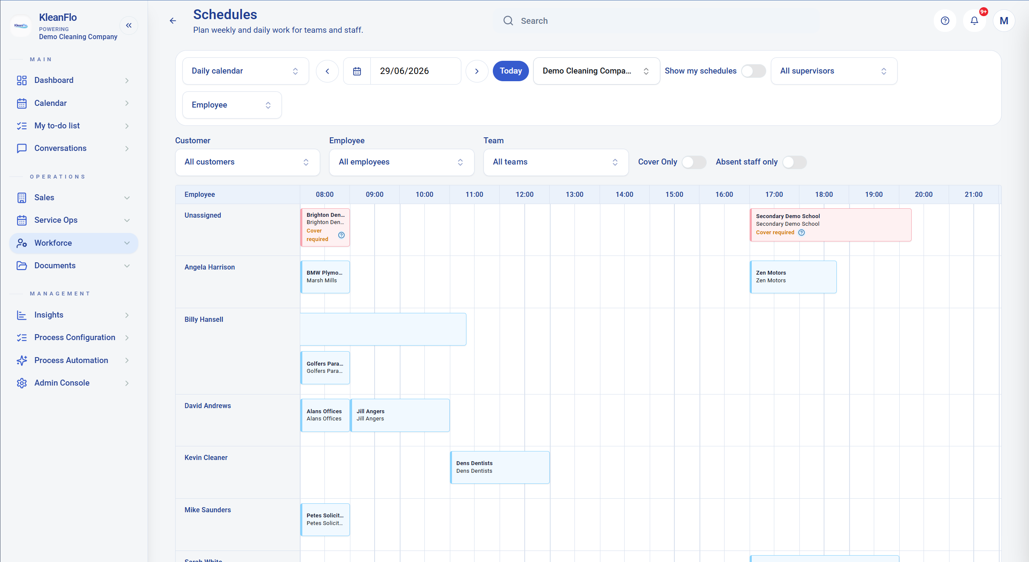The height and width of the screenshot is (562, 1029).
Task: Open the All supervisors dropdown
Action: 834,71
